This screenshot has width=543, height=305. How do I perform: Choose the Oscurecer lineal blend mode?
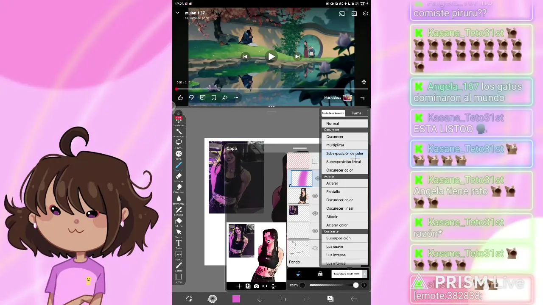(x=344, y=208)
